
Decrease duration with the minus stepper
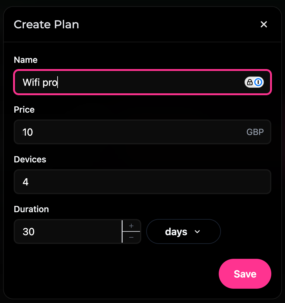131,237
